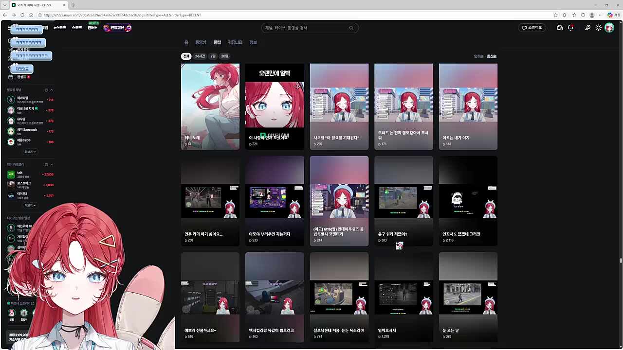Open the notifications bell icon

(x=570, y=28)
